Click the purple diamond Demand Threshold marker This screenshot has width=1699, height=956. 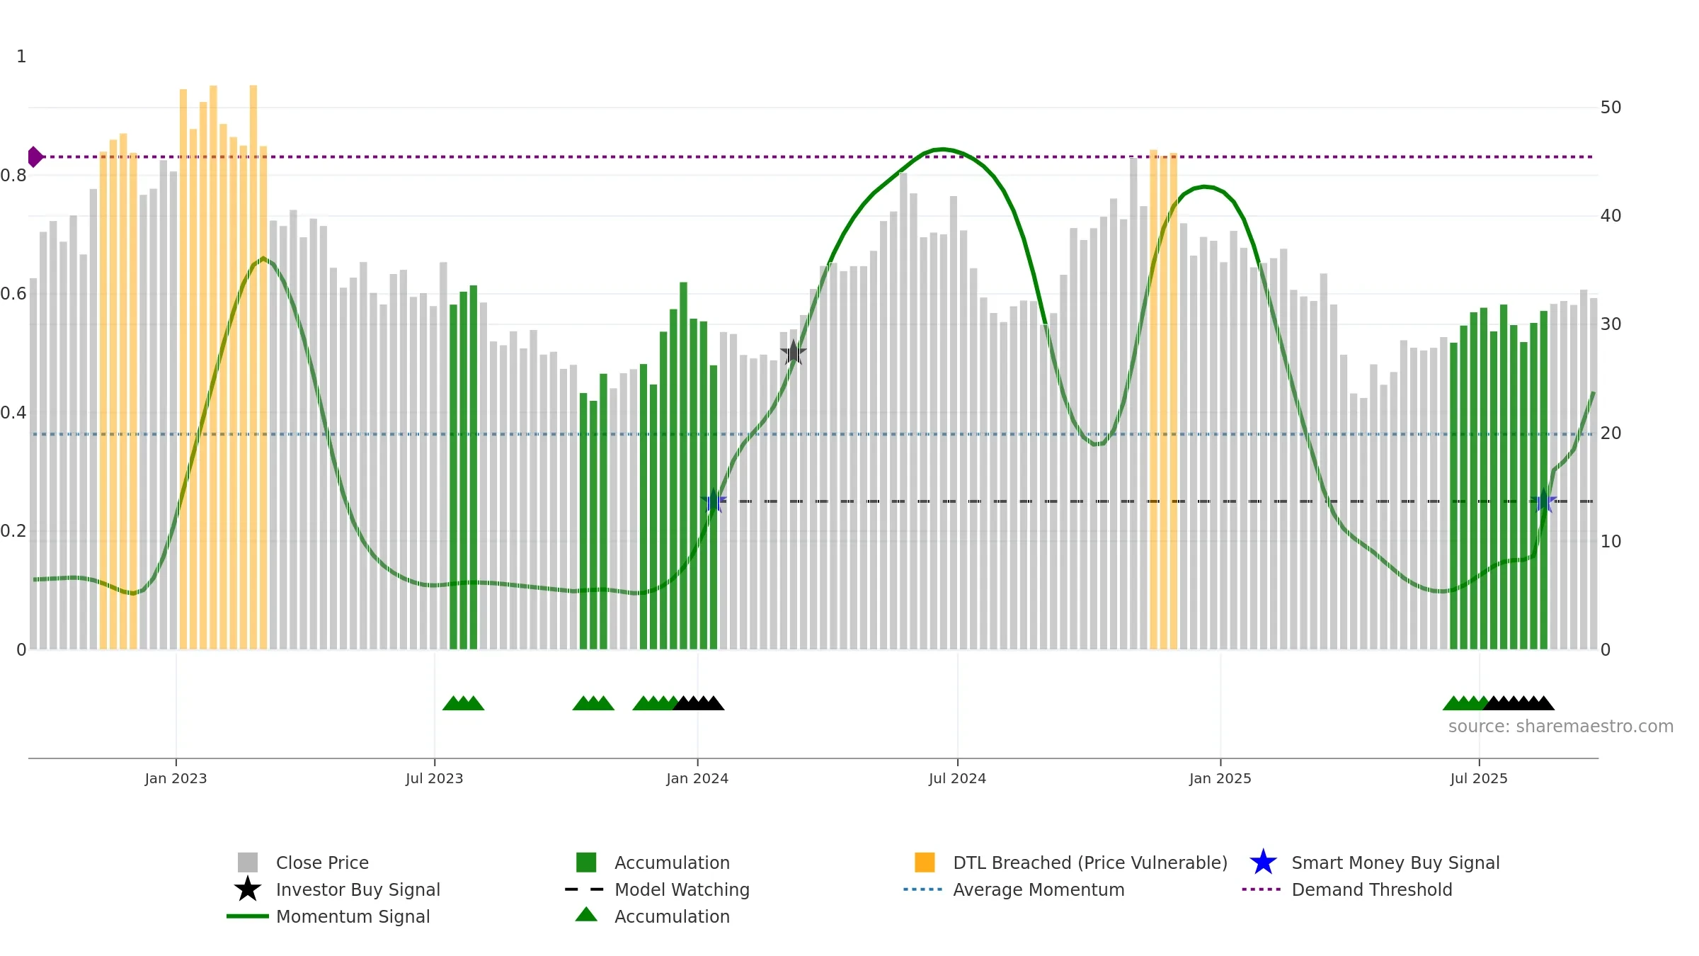click(x=35, y=157)
